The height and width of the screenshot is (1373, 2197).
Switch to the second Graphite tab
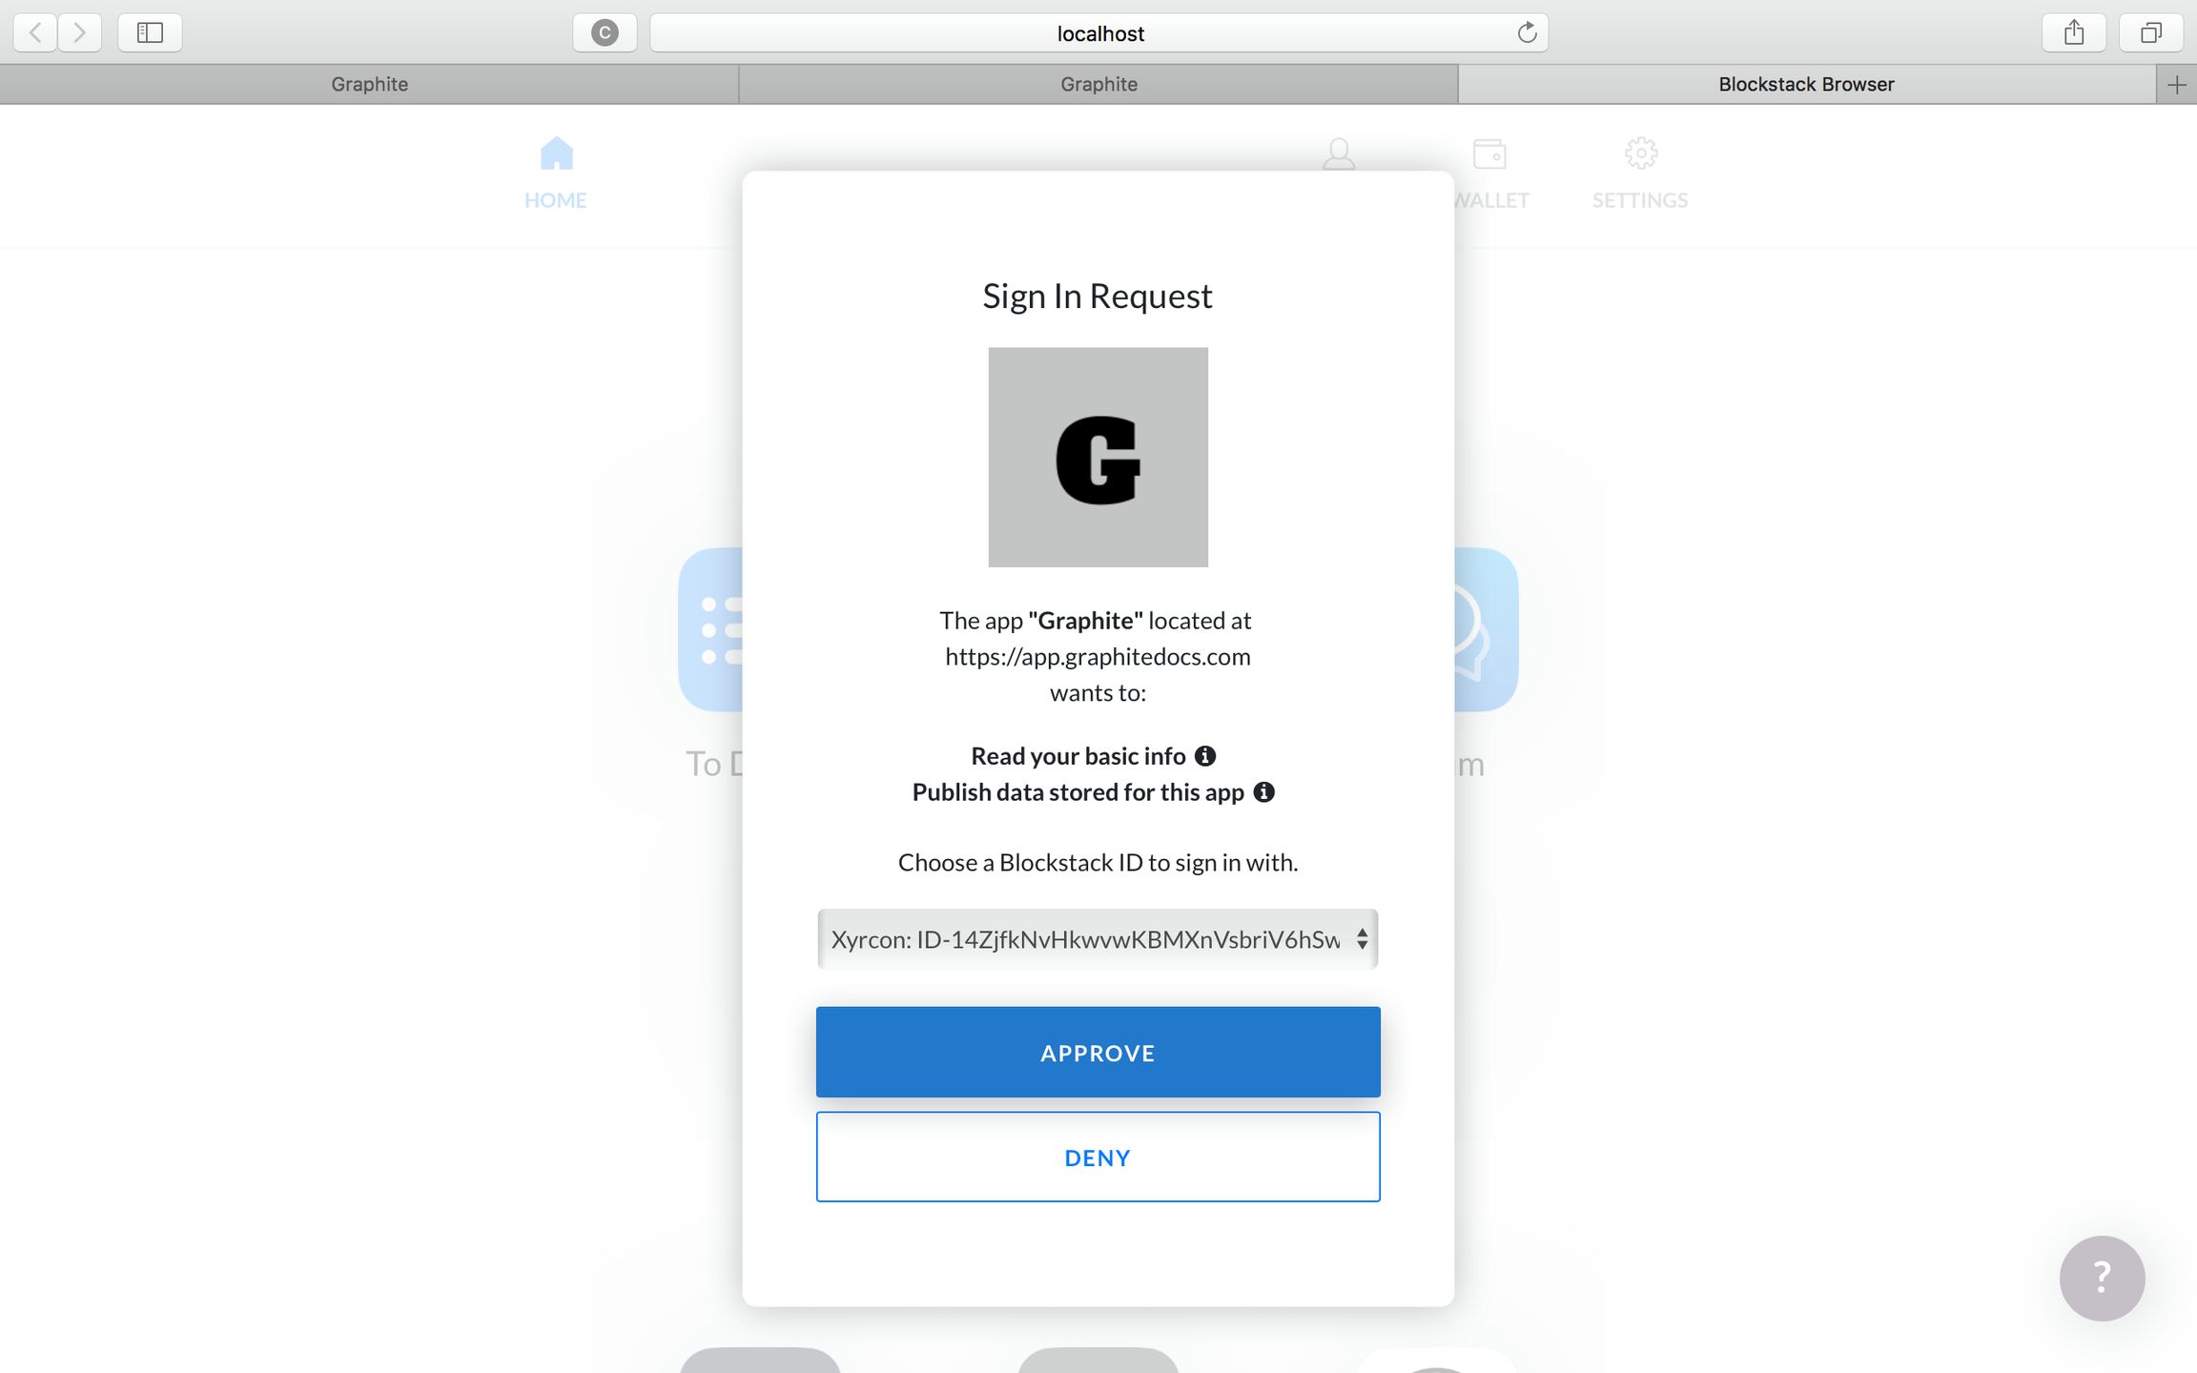tap(1098, 84)
